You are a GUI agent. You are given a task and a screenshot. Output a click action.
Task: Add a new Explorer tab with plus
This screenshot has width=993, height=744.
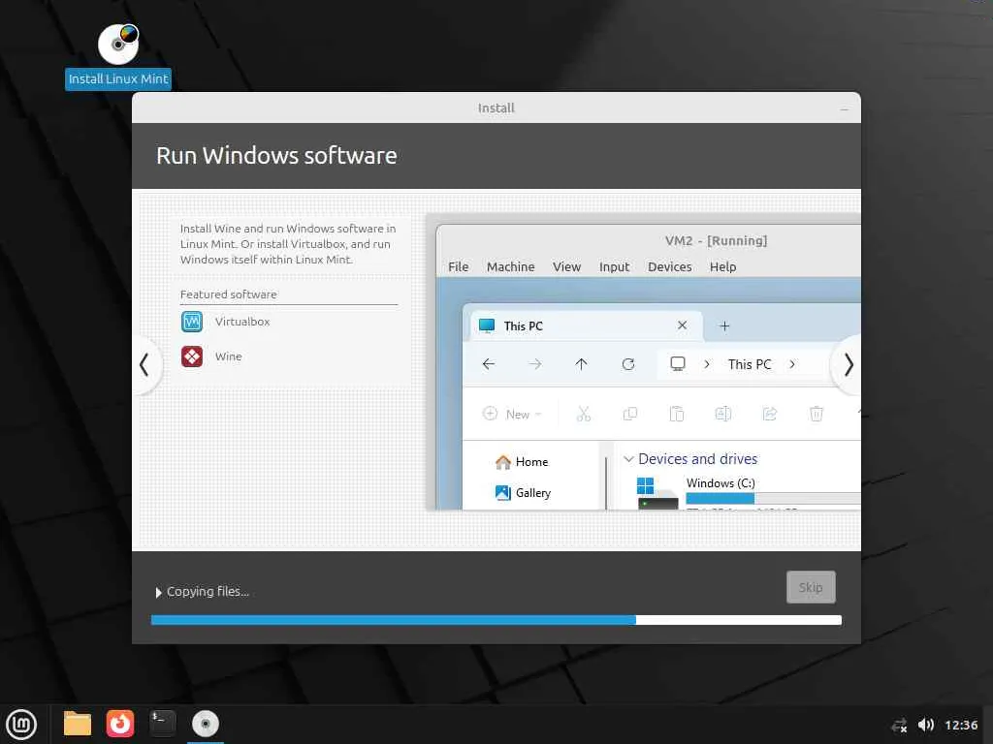[x=724, y=325]
